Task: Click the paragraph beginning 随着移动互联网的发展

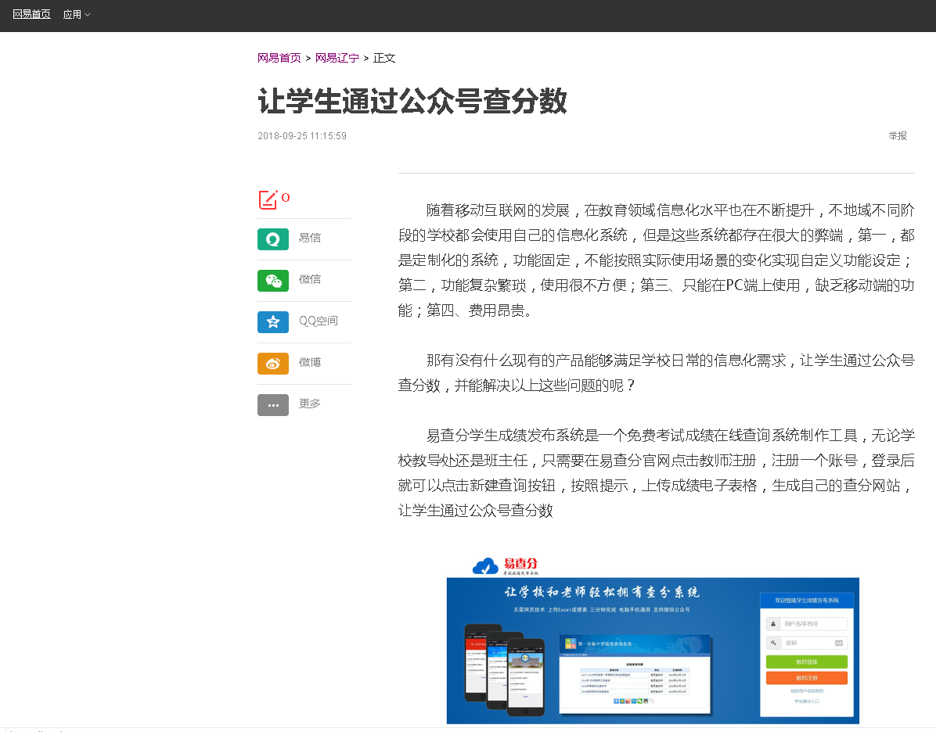Action: [657, 260]
